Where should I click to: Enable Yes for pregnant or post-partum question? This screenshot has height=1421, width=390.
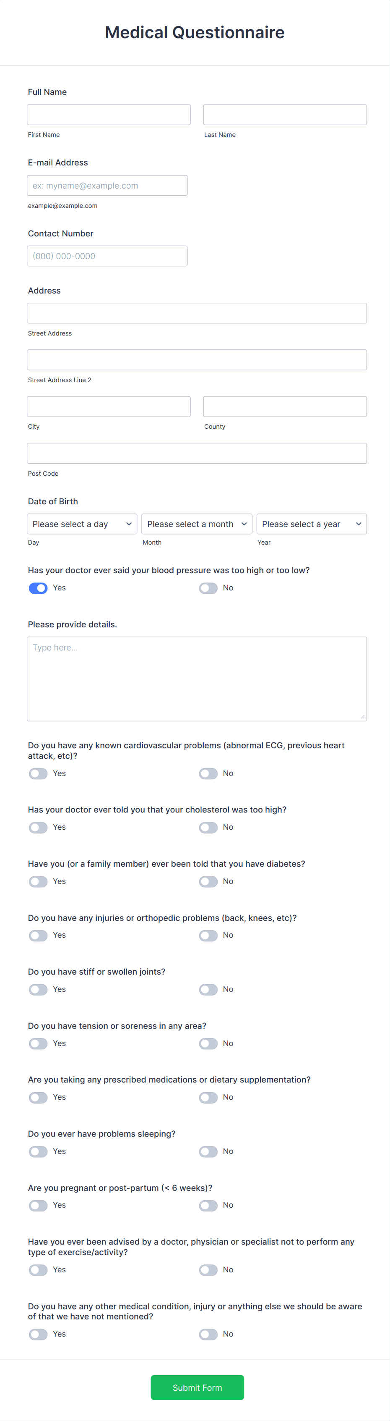(x=38, y=1205)
